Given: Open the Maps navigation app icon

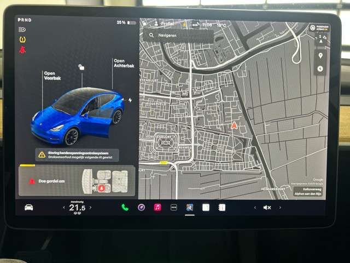Looking at the screenshot, I should tap(190, 208).
